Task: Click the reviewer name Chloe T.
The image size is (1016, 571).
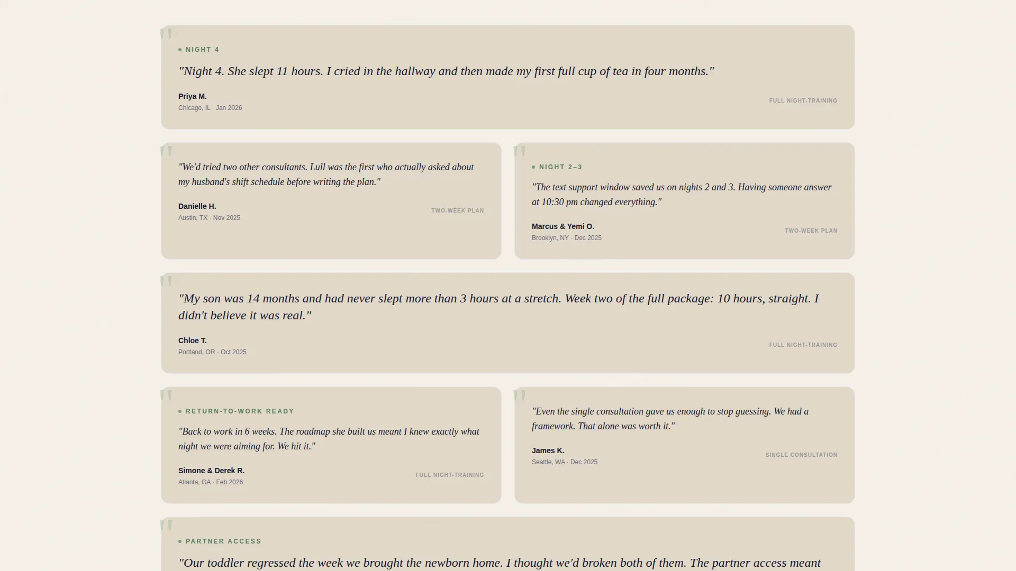Action: [x=193, y=340]
